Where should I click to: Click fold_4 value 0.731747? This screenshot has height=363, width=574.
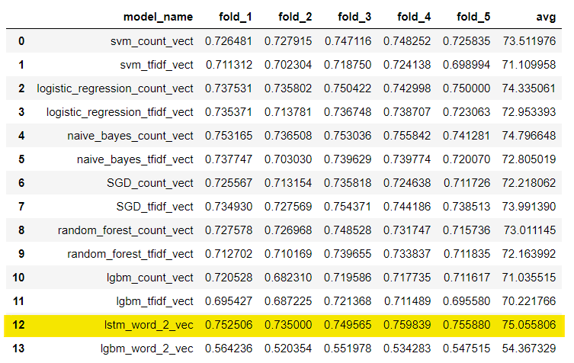[407, 230]
